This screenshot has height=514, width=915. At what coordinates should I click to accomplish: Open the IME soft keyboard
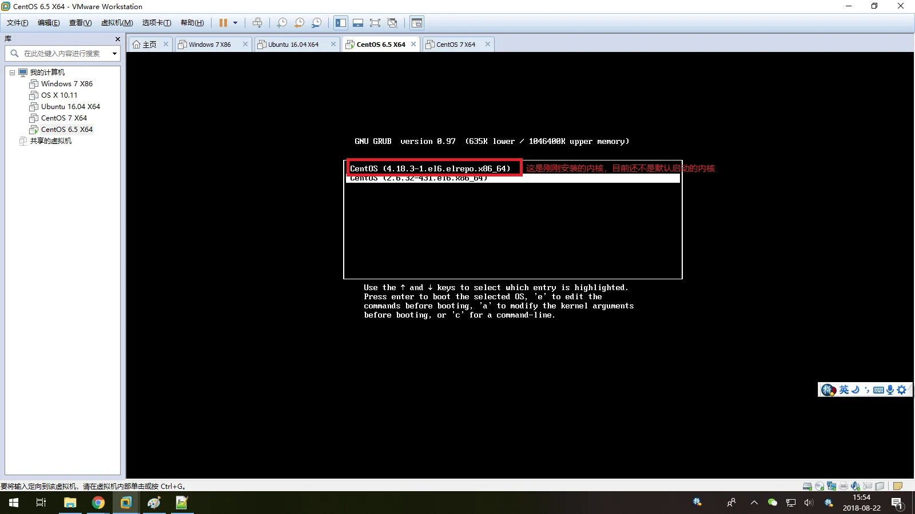click(878, 390)
